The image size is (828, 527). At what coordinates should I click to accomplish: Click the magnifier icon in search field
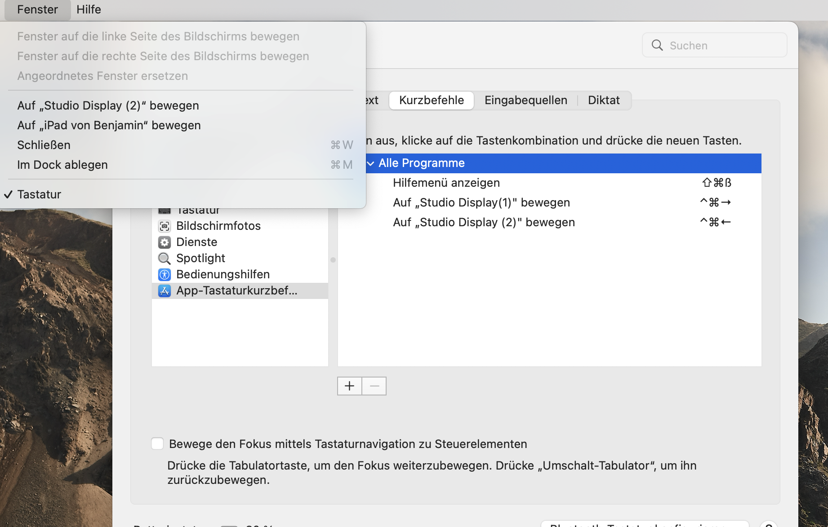[x=657, y=45]
